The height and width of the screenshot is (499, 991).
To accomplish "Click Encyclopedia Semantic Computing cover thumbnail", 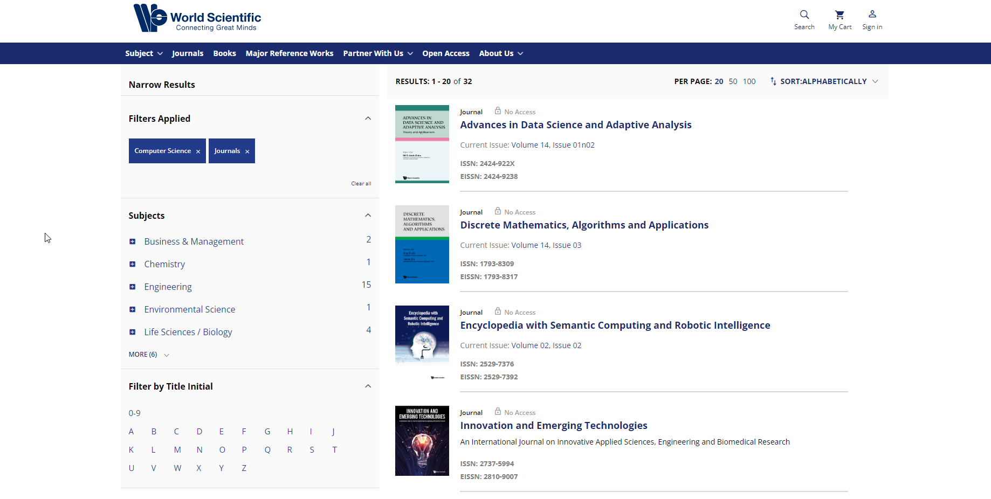I will [x=422, y=344].
